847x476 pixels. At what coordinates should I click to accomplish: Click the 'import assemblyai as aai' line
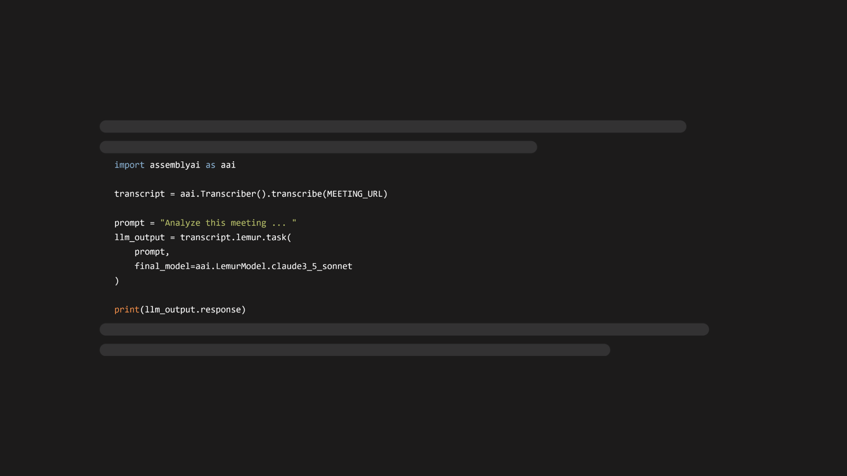175,165
